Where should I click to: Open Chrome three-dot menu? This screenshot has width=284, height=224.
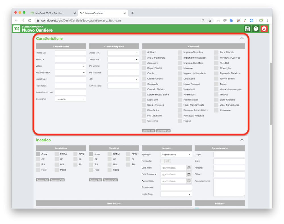[268, 20]
